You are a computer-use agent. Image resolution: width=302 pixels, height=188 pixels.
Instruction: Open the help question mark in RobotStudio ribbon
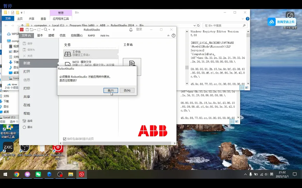point(174,35)
